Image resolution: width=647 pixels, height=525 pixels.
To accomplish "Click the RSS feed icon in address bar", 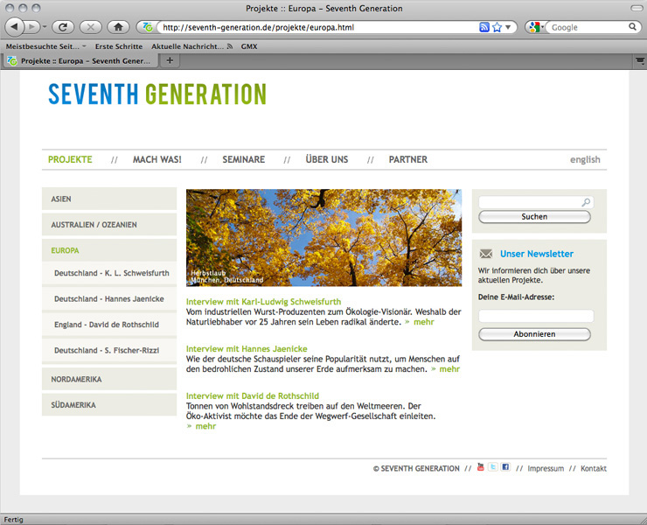I will pos(484,27).
